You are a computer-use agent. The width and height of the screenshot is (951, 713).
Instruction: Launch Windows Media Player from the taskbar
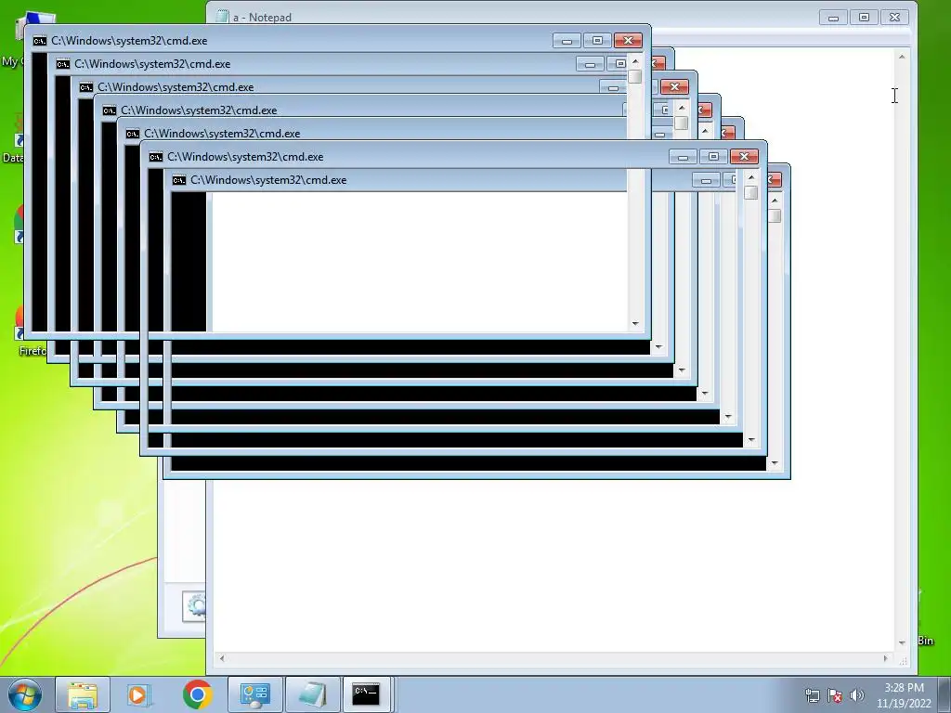(x=139, y=694)
